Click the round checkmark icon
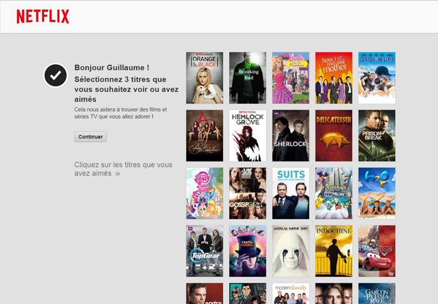 56,75
